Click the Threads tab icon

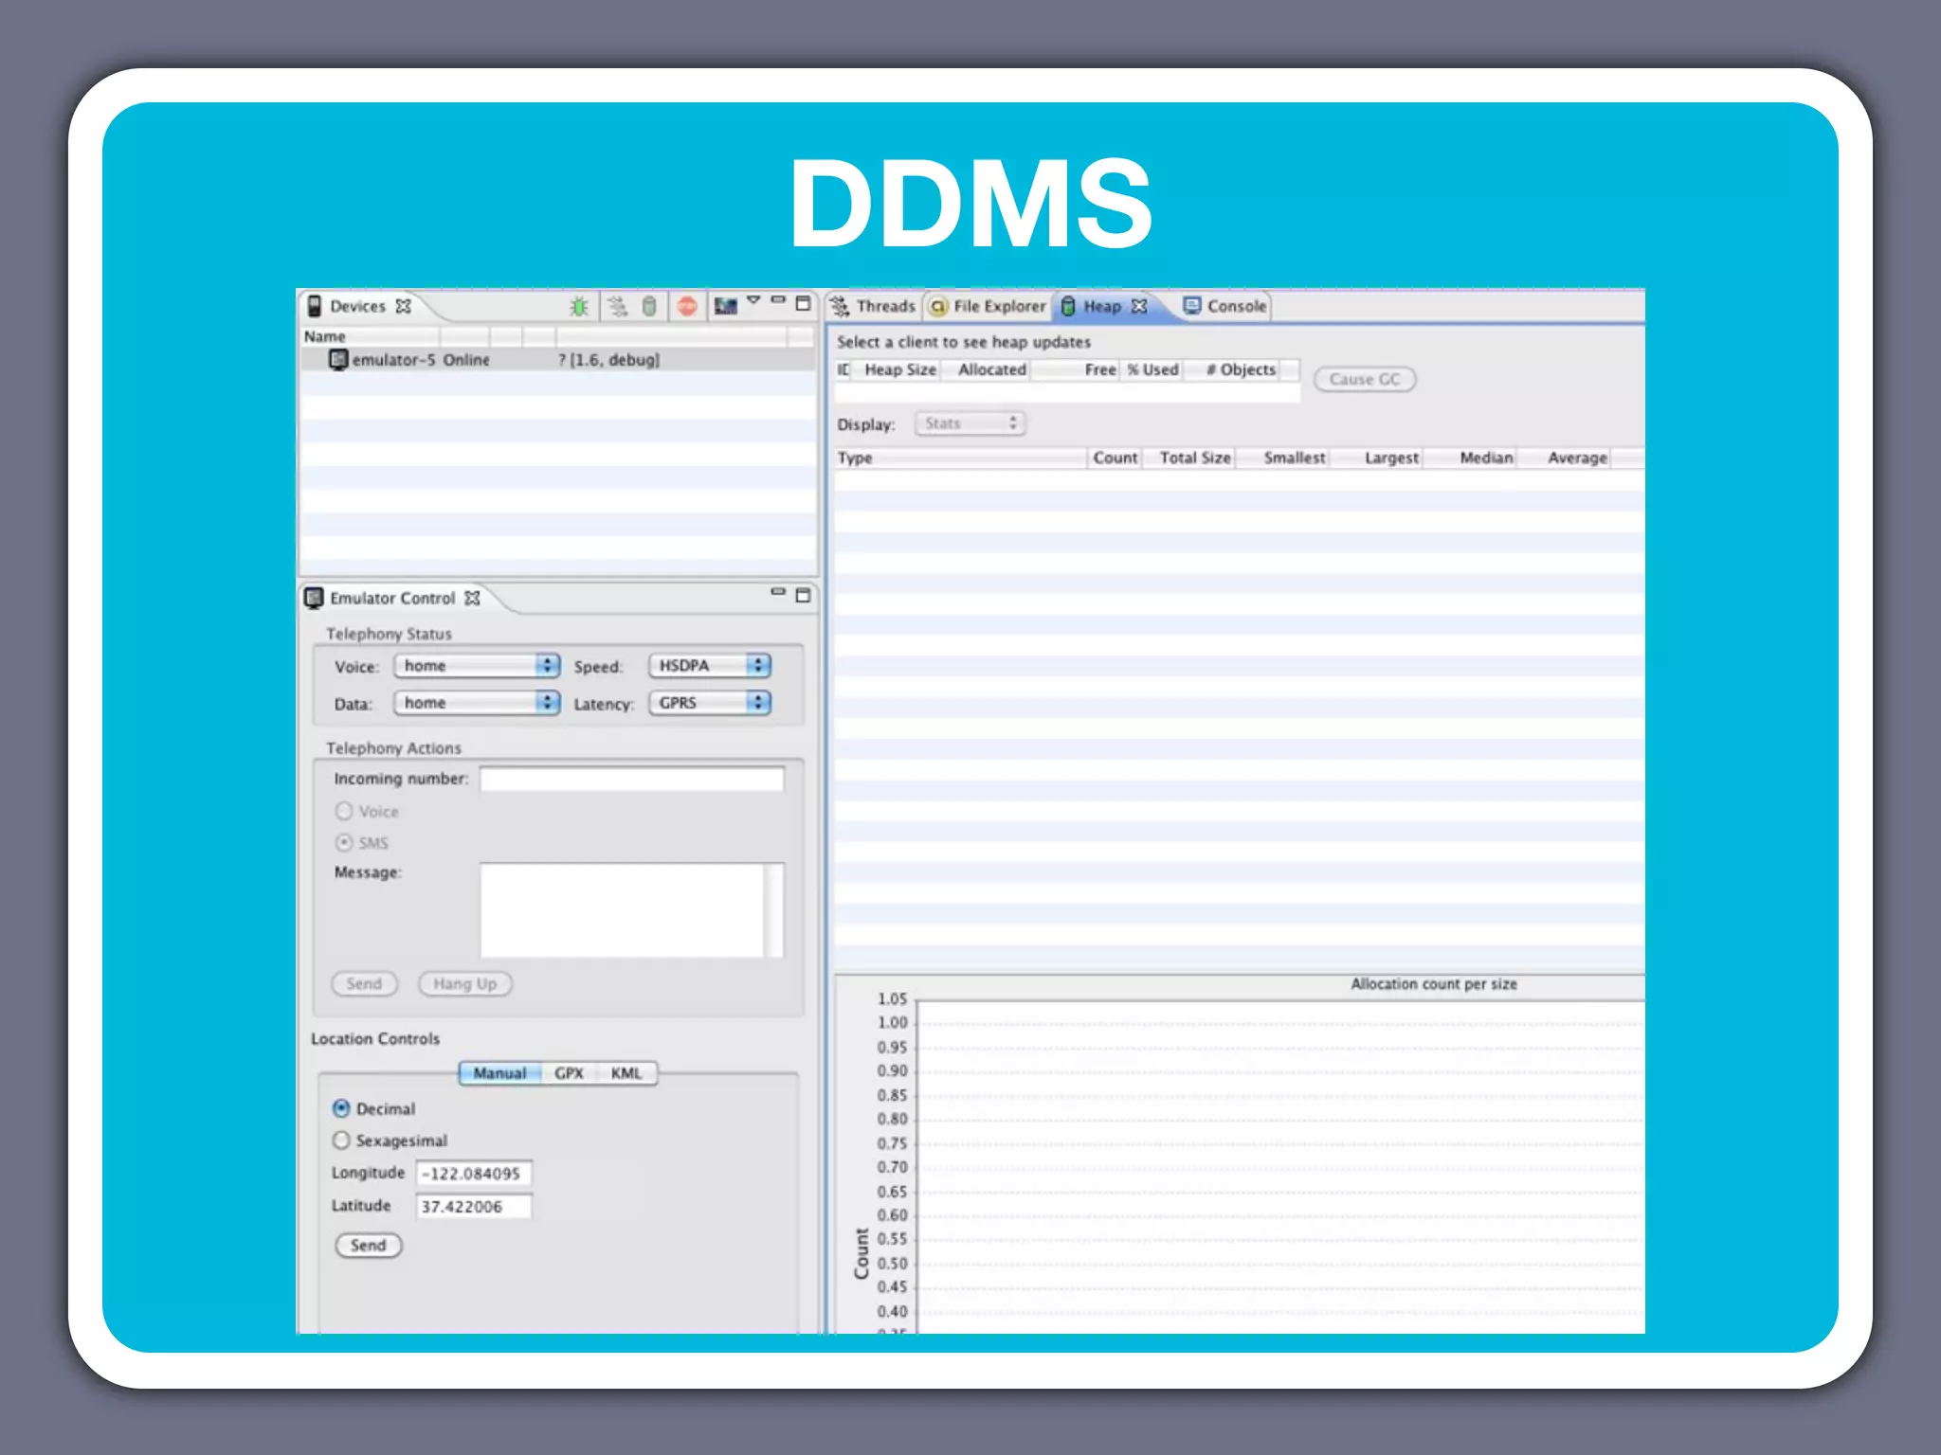tap(840, 306)
